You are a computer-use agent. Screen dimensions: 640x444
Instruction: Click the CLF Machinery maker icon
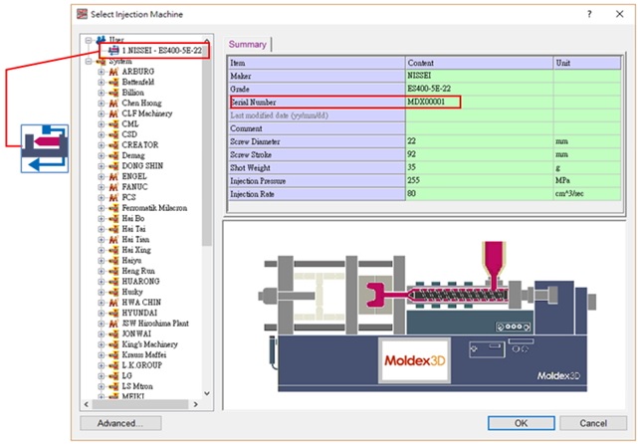[113, 113]
